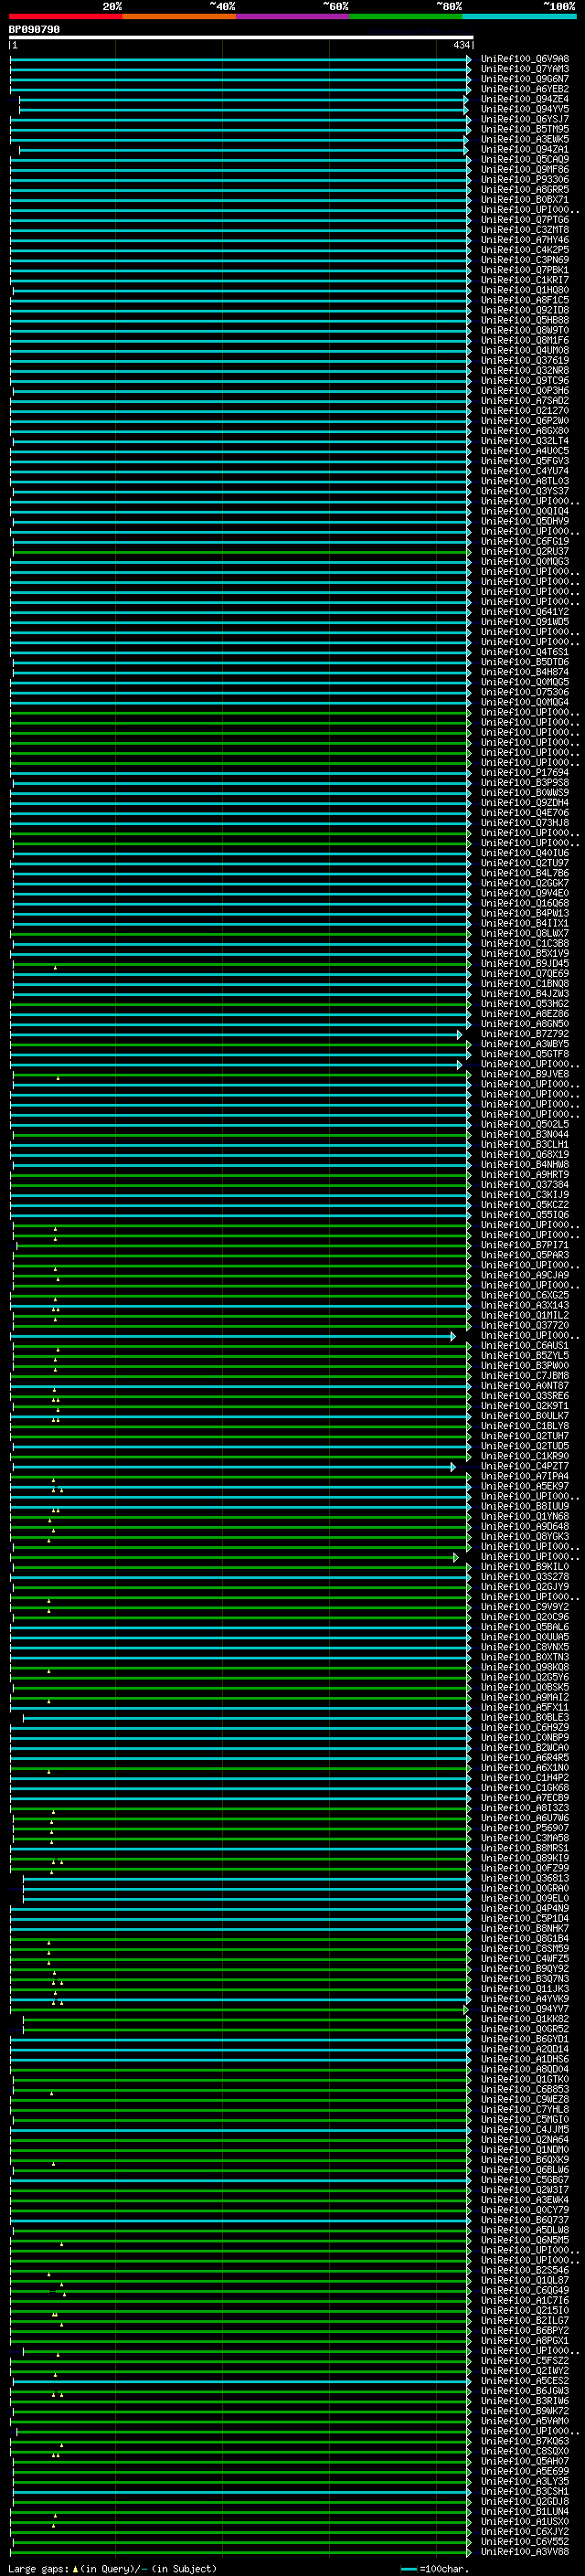Image resolution: width=585 pixels, height=2576 pixels.
Task: Click the UniRef100_B9KIL0 hit label
Action: click(x=524, y=1567)
